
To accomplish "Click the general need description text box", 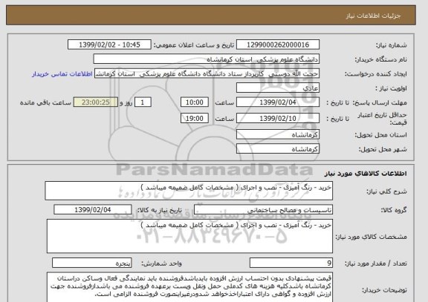I will point(189,191).
